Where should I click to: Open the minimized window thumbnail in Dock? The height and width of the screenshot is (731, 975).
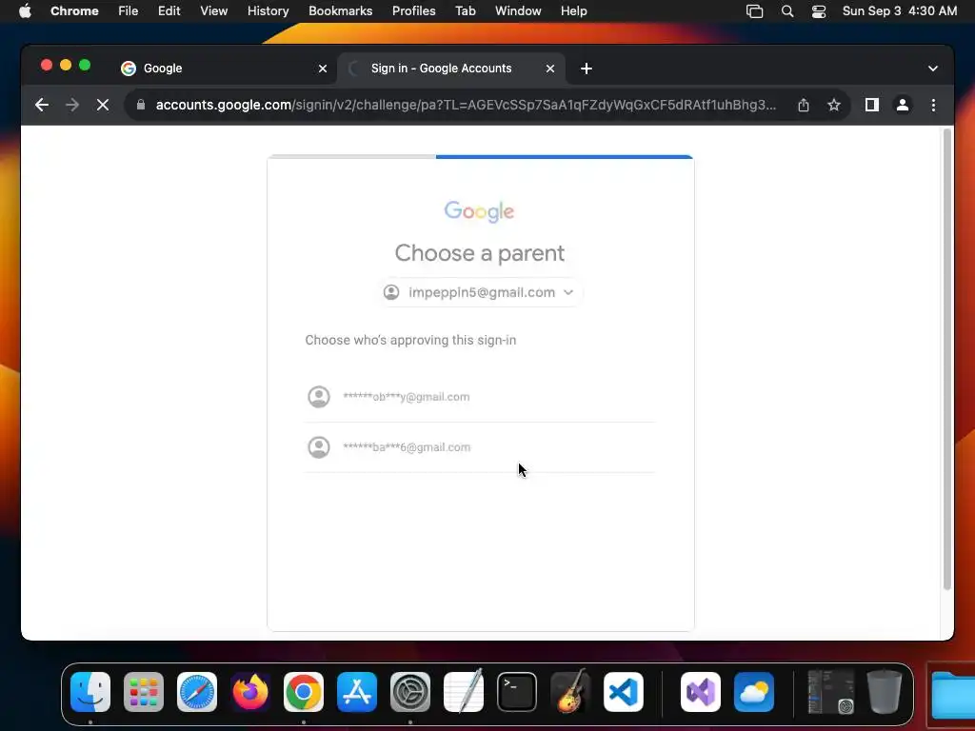830,692
